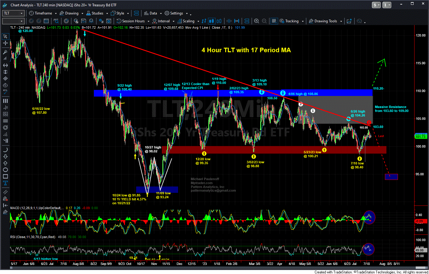Choose the parallel lines channel tool
The height and width of the screenshot is (274, 429).
[x=5, y=78]
